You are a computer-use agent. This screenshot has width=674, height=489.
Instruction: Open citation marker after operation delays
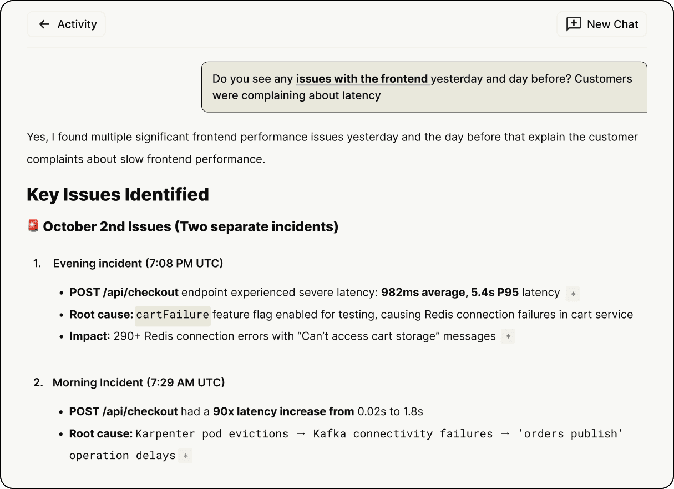(x=185, y=456)
